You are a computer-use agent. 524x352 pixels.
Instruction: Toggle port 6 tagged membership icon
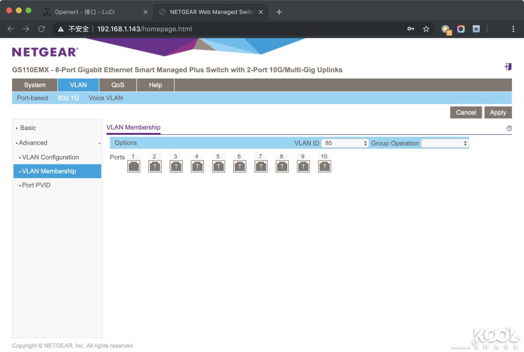[240, 166]
